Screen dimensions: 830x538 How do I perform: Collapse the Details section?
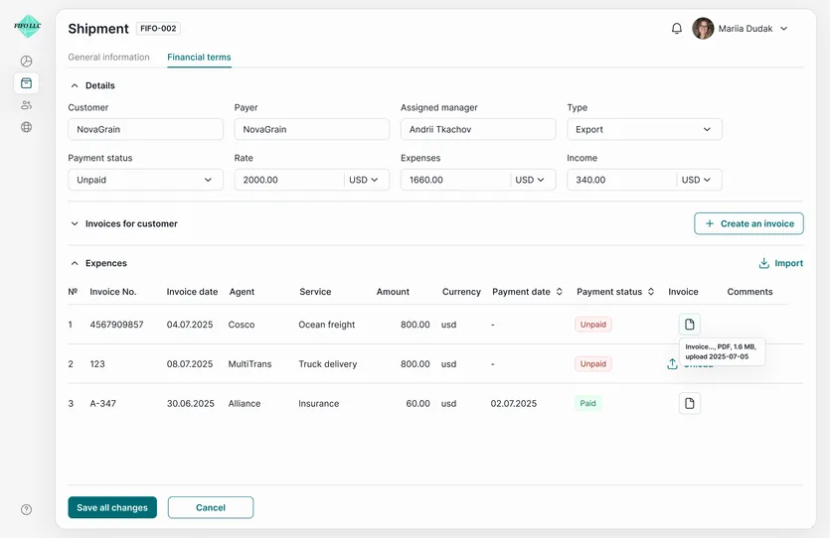75,85
